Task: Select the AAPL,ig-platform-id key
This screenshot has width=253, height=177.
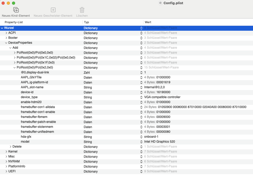Action: coord(34,82)
